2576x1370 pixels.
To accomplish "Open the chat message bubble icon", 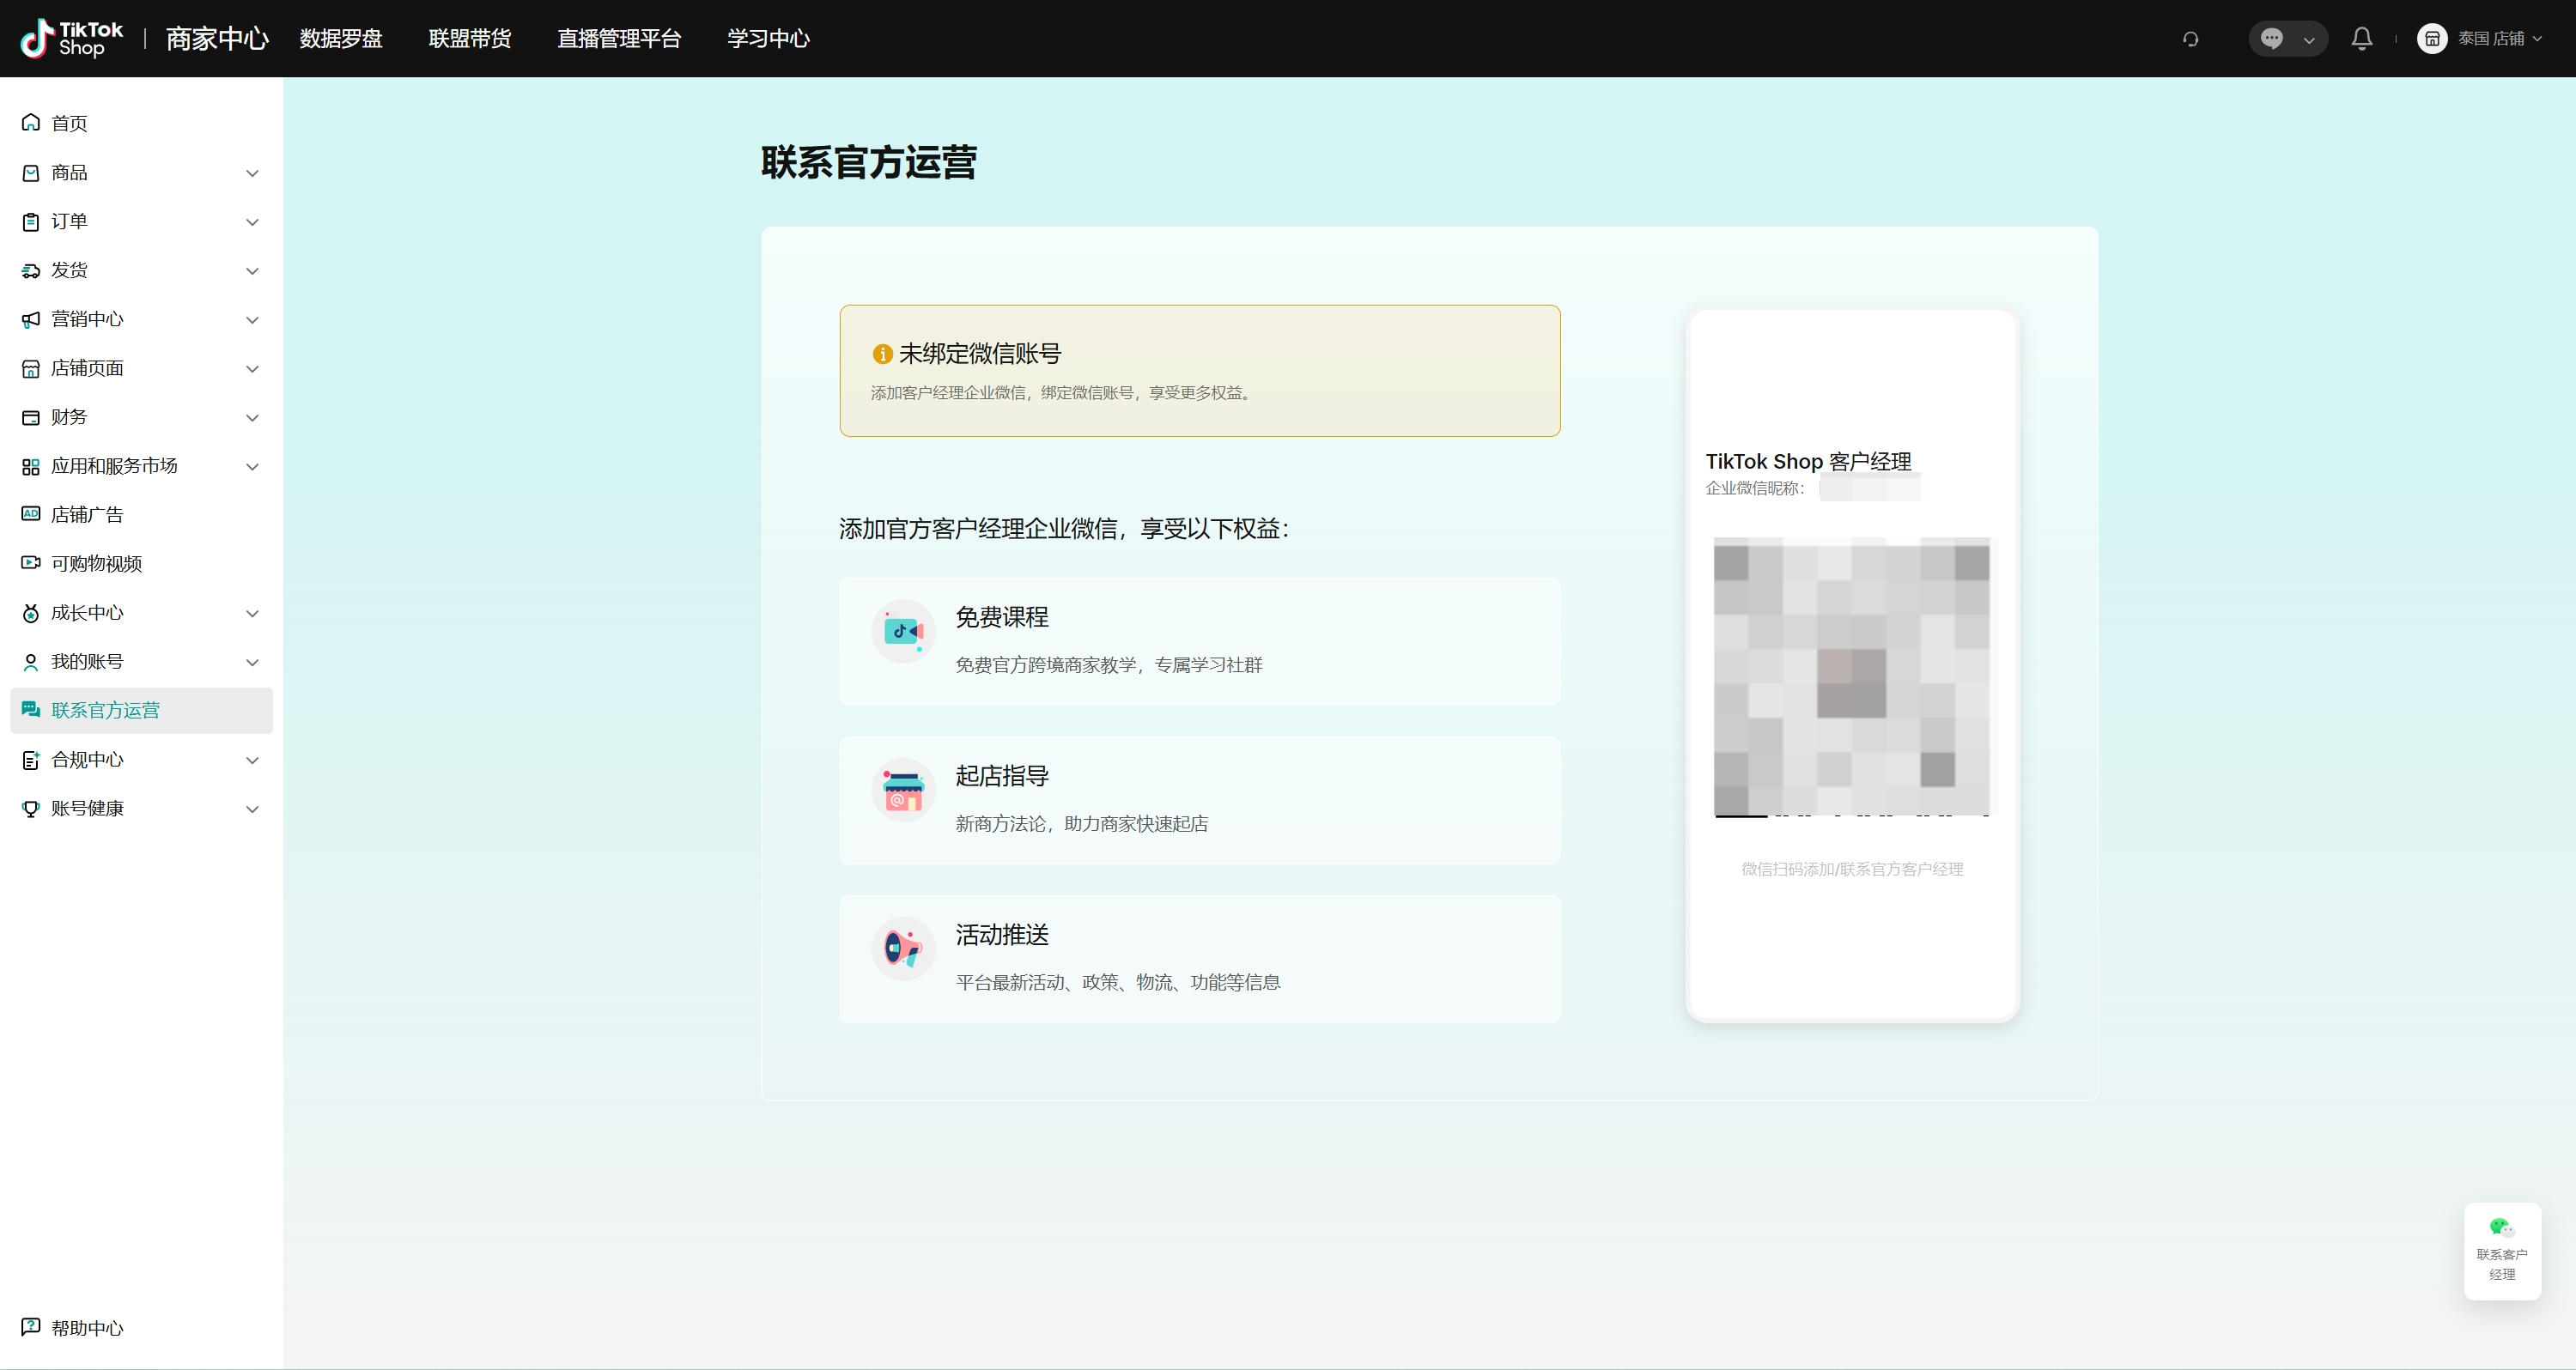I will tap(2272, 39).
